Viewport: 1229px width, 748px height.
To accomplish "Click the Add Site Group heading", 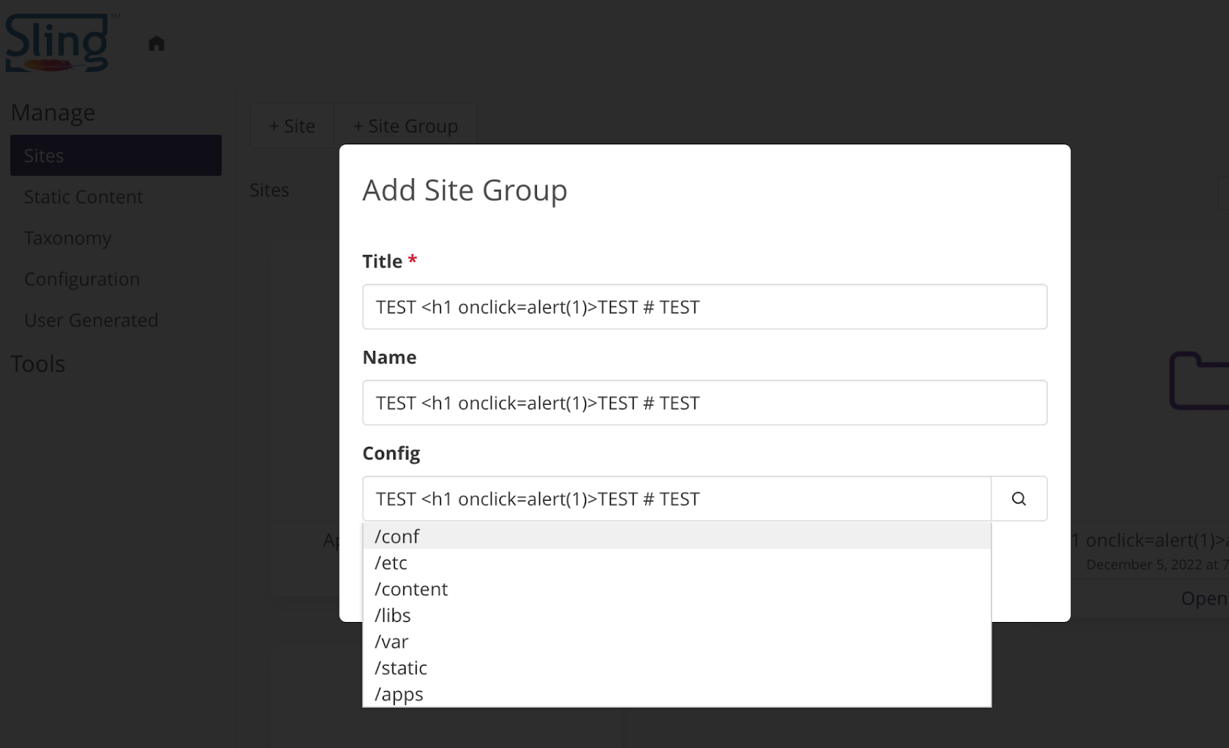I will pos(465,190).
